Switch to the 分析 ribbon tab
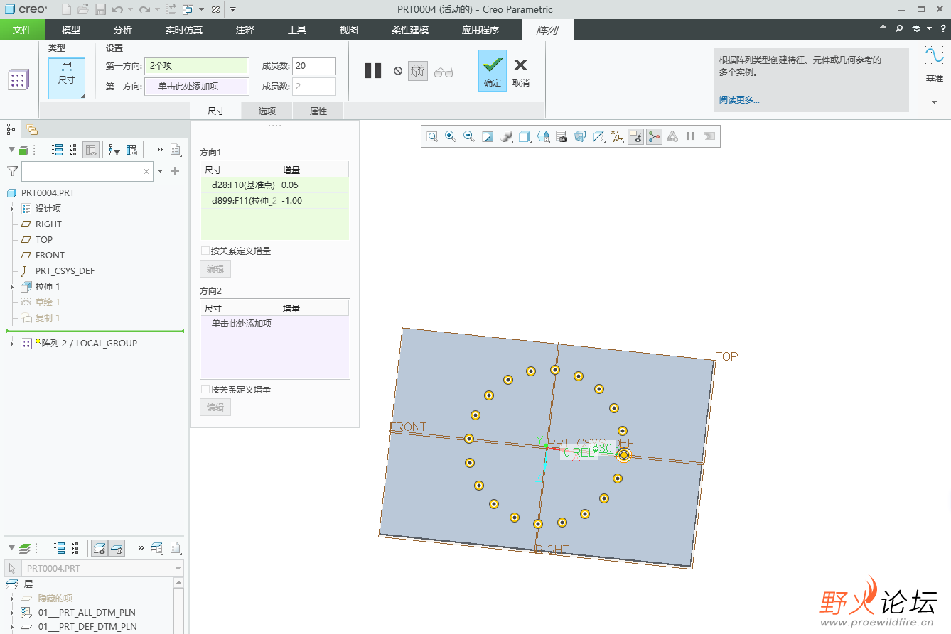Image resolution: width=951 pixels, height=634 pixels. point(123,30)
